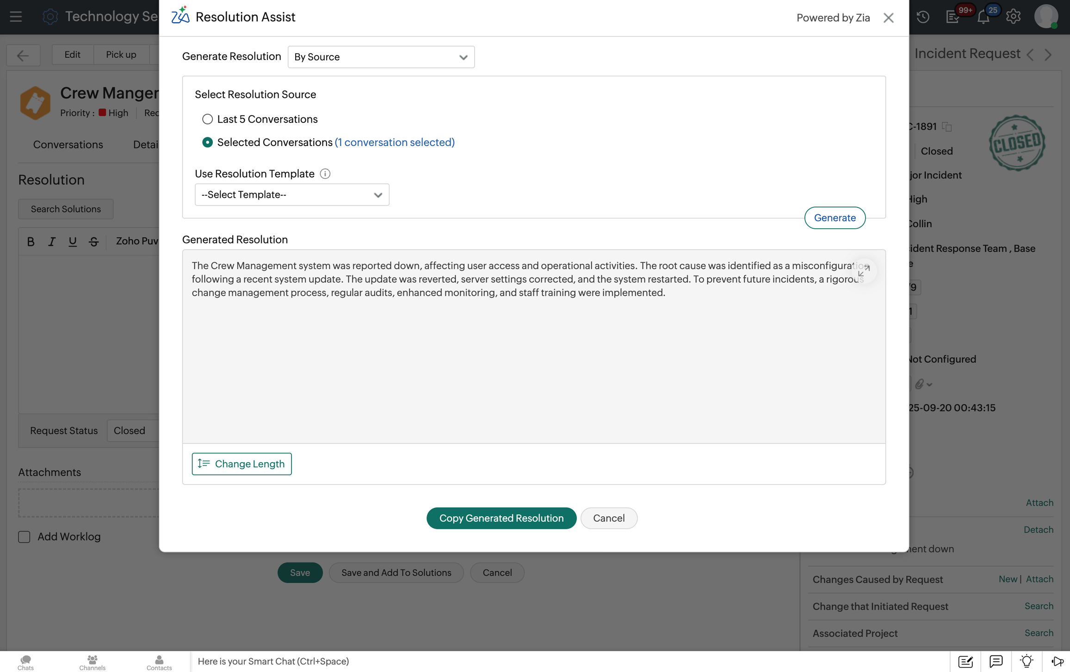Switch to the Conversations tab
The height and width of the screenshot is (672, 1070).
68,145
